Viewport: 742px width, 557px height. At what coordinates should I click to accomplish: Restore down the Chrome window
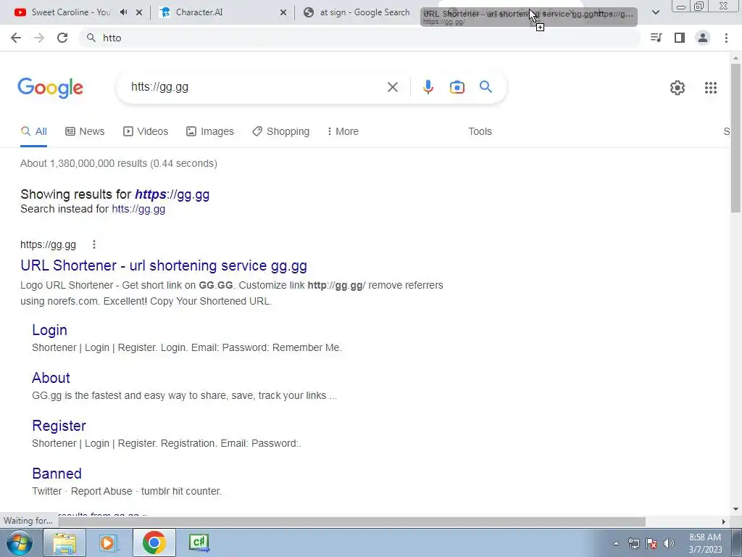pos(699,6)
